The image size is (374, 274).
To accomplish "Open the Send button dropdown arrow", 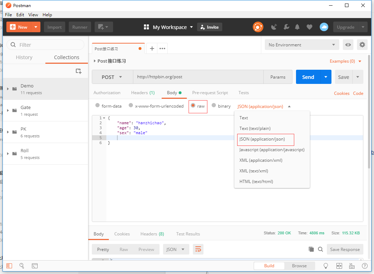I will (326, 77).
